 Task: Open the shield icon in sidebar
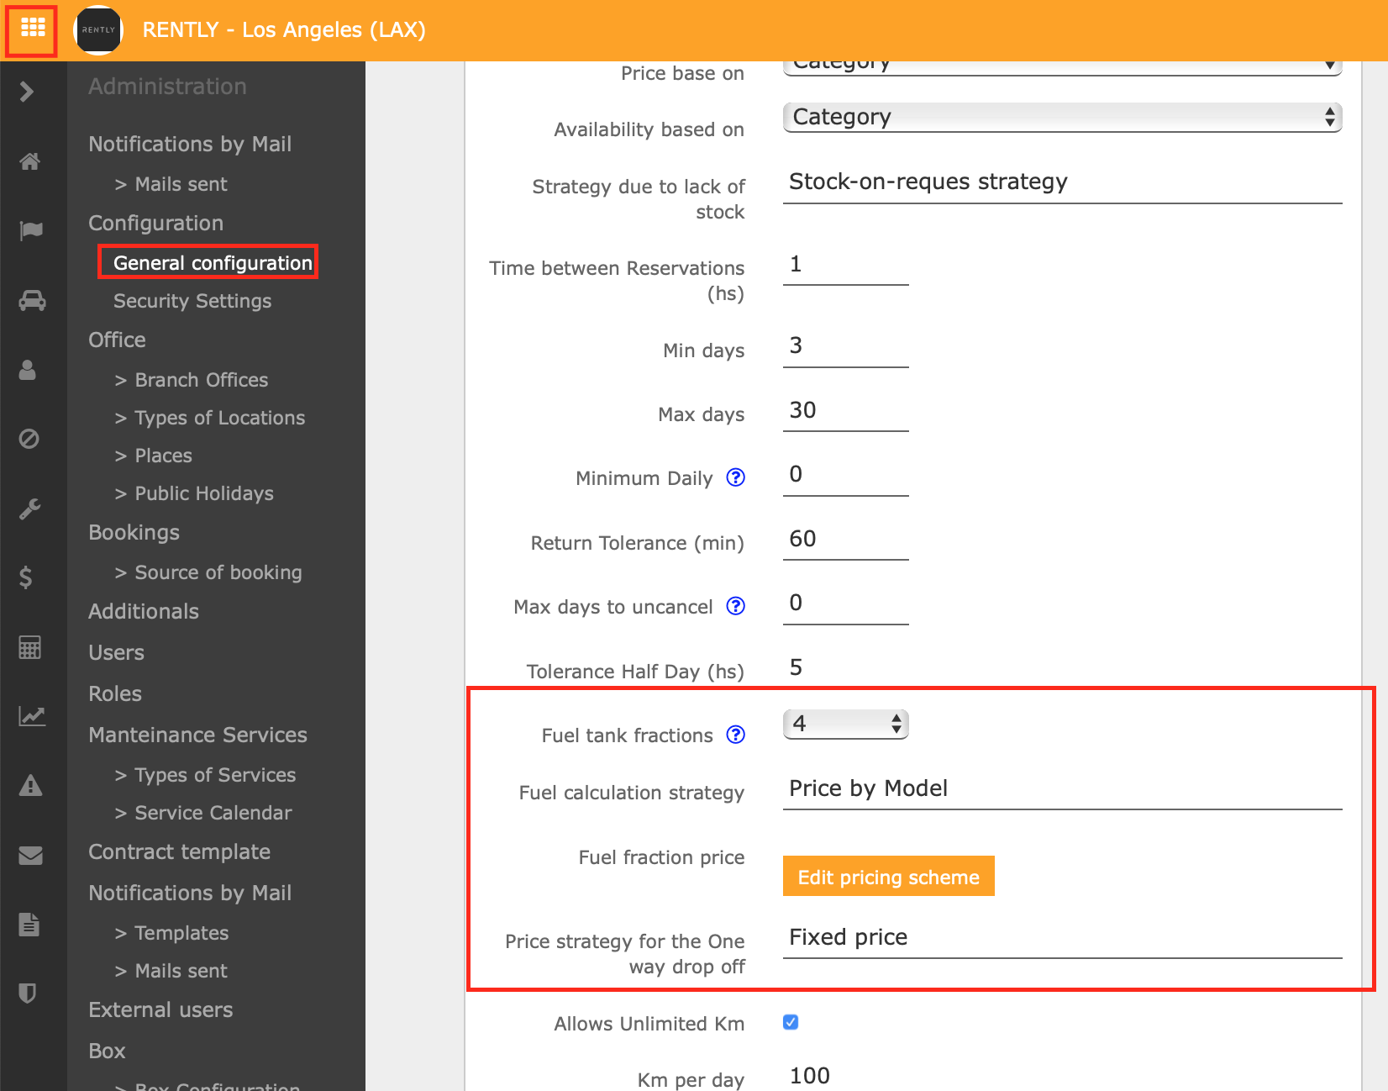(27, 993)
